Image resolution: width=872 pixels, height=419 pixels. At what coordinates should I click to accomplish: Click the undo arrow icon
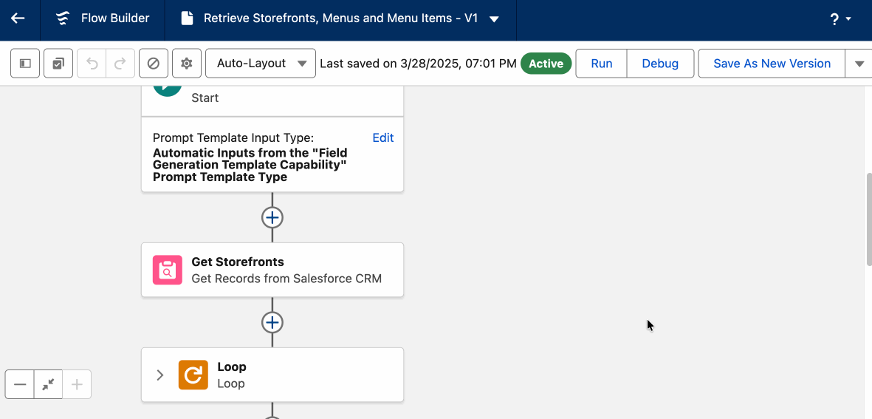(x=92, y=64)
